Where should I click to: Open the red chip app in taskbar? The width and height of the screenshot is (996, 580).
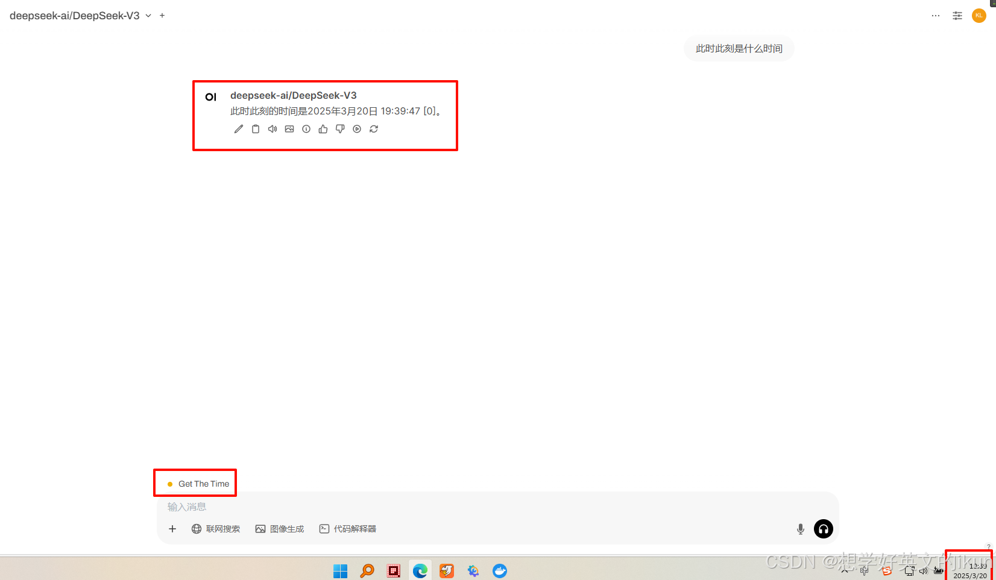[x=394, y=570]
